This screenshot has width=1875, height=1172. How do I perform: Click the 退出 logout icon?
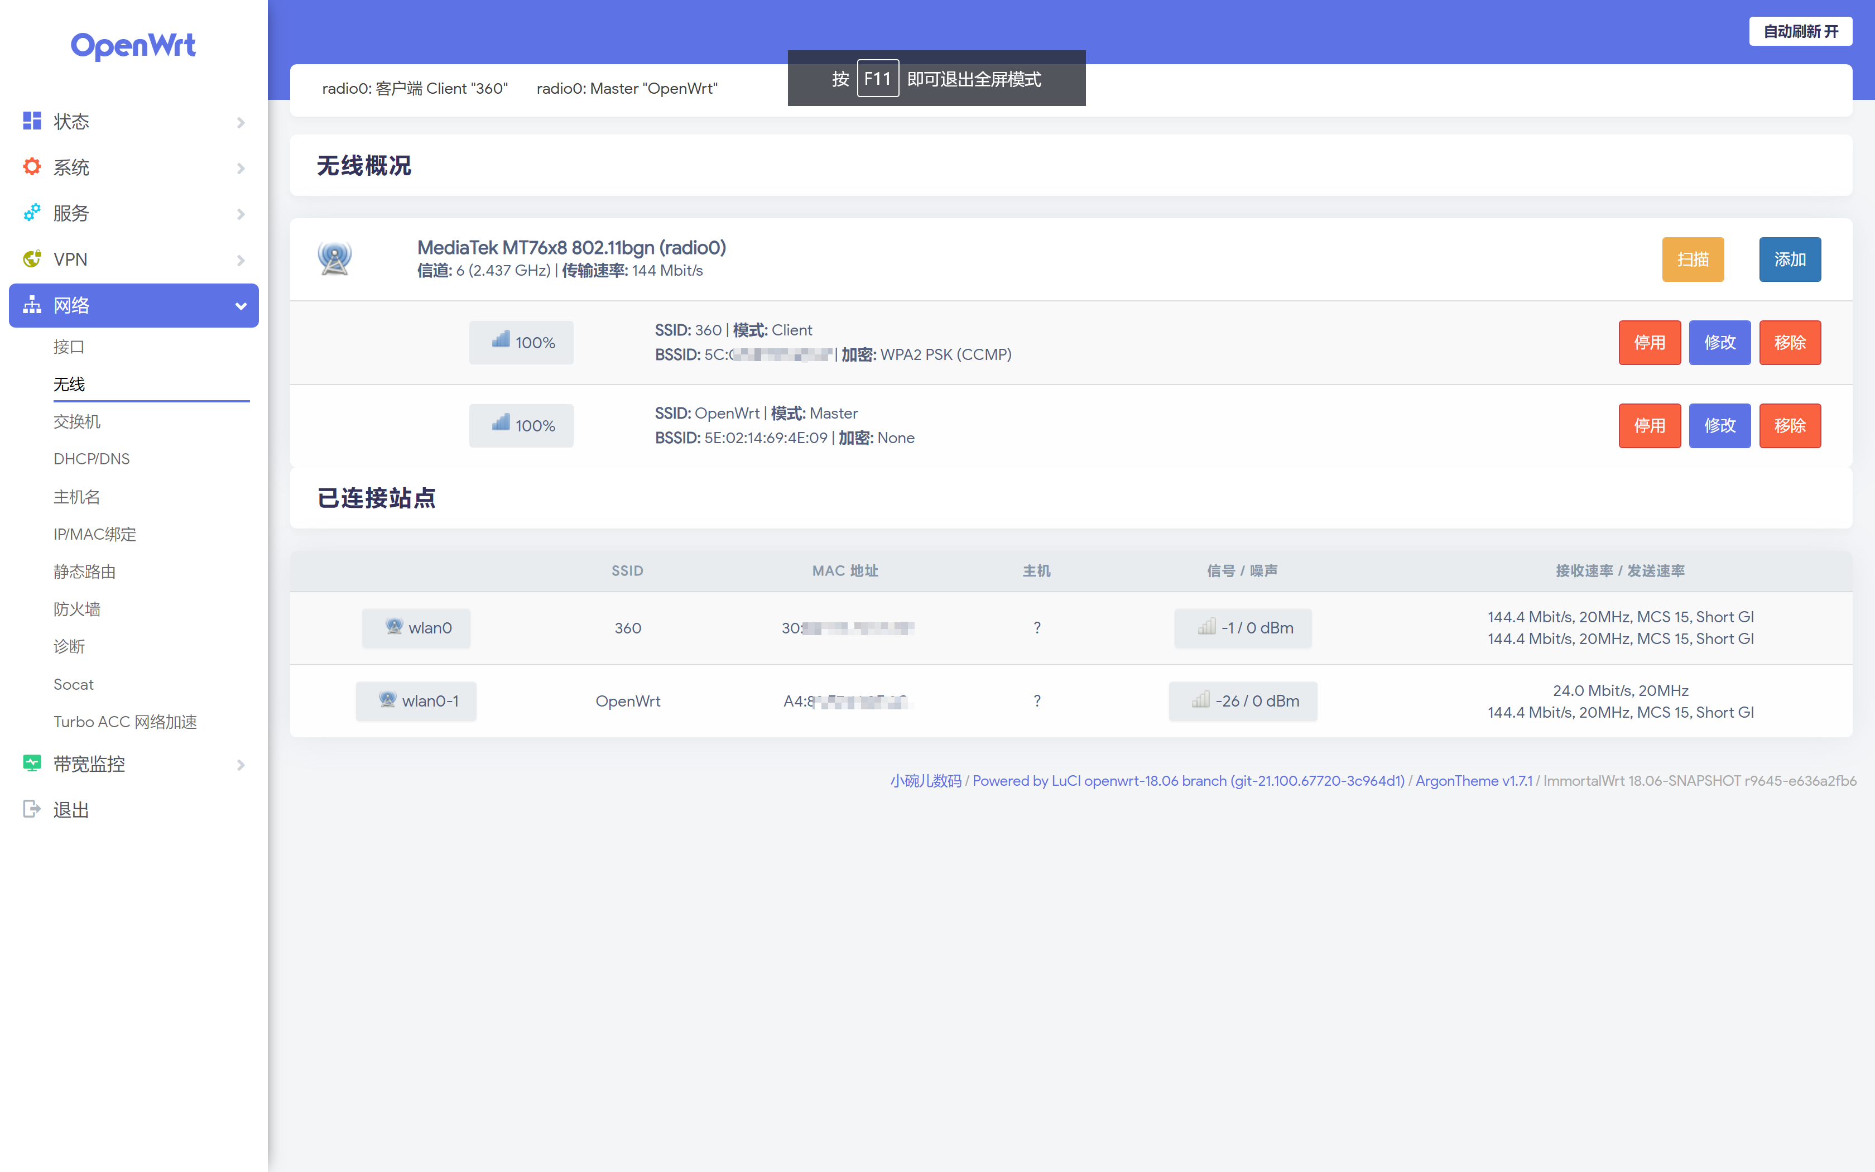tap(32, 809)
